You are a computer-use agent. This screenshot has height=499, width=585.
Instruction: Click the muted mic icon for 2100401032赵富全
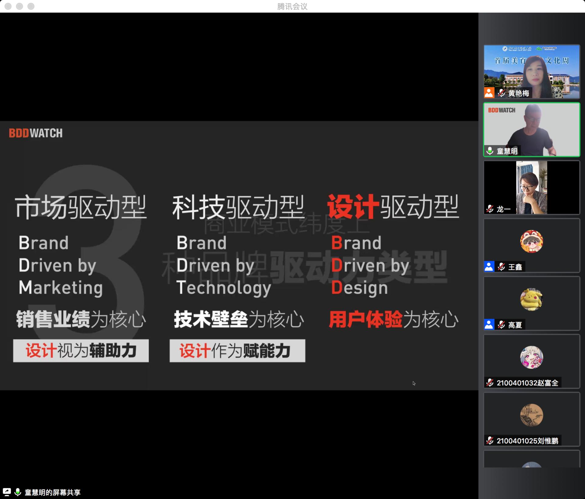(x=490, y=382)
